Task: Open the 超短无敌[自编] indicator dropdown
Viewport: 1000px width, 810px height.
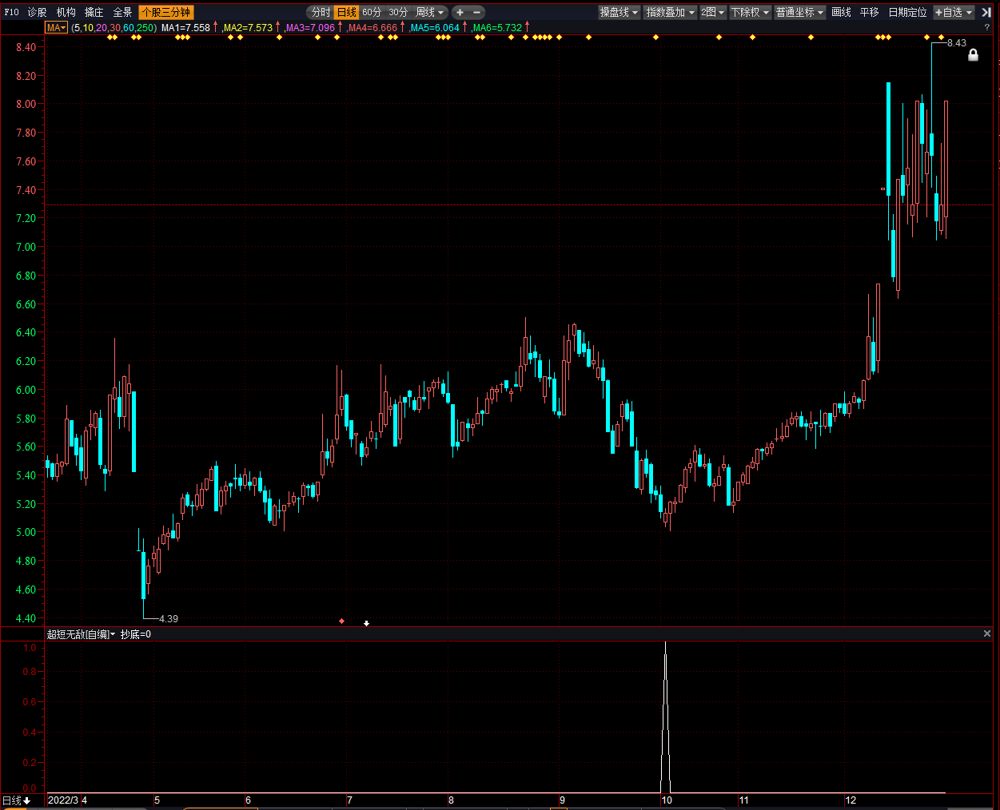Action: tap(81, 634)
